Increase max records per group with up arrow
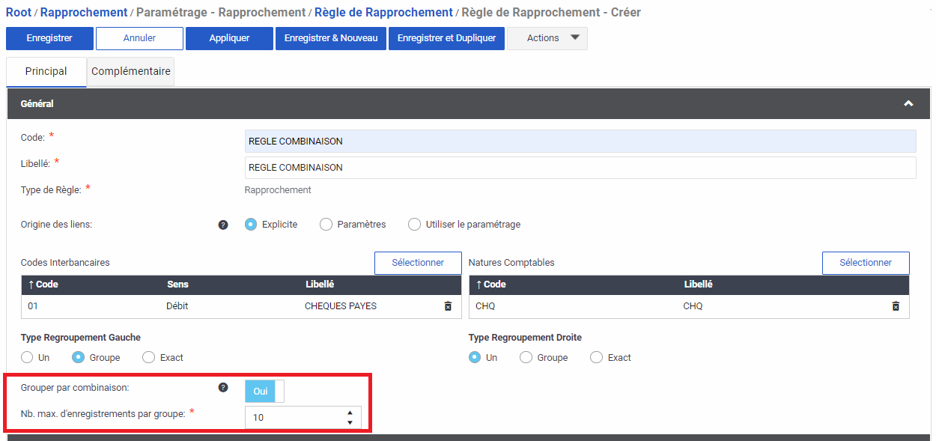Viewport: 936px width, 441px height. [350, 413]
